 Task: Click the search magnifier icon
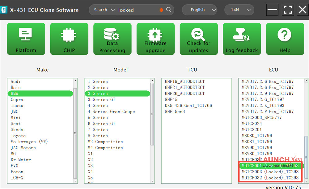[x=168, y=10]
